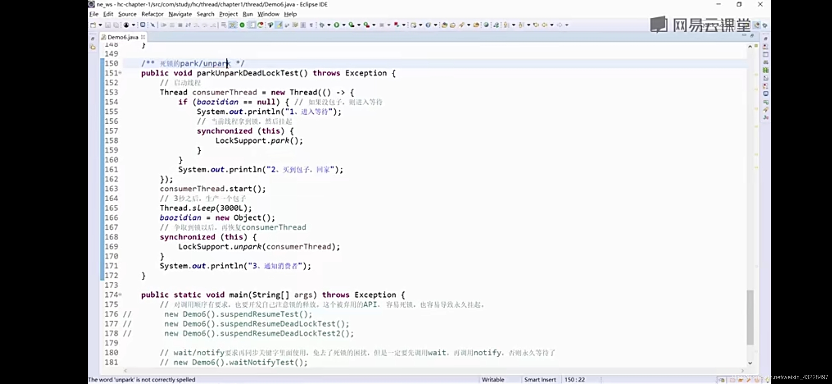The width and height of the screenshot is (832, 384).
Task: Open the File menu
Action: [x=94, y=14]
